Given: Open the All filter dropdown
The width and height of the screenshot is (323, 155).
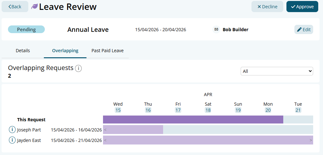Looking at the screenshot, I should [x=277, y=71].
